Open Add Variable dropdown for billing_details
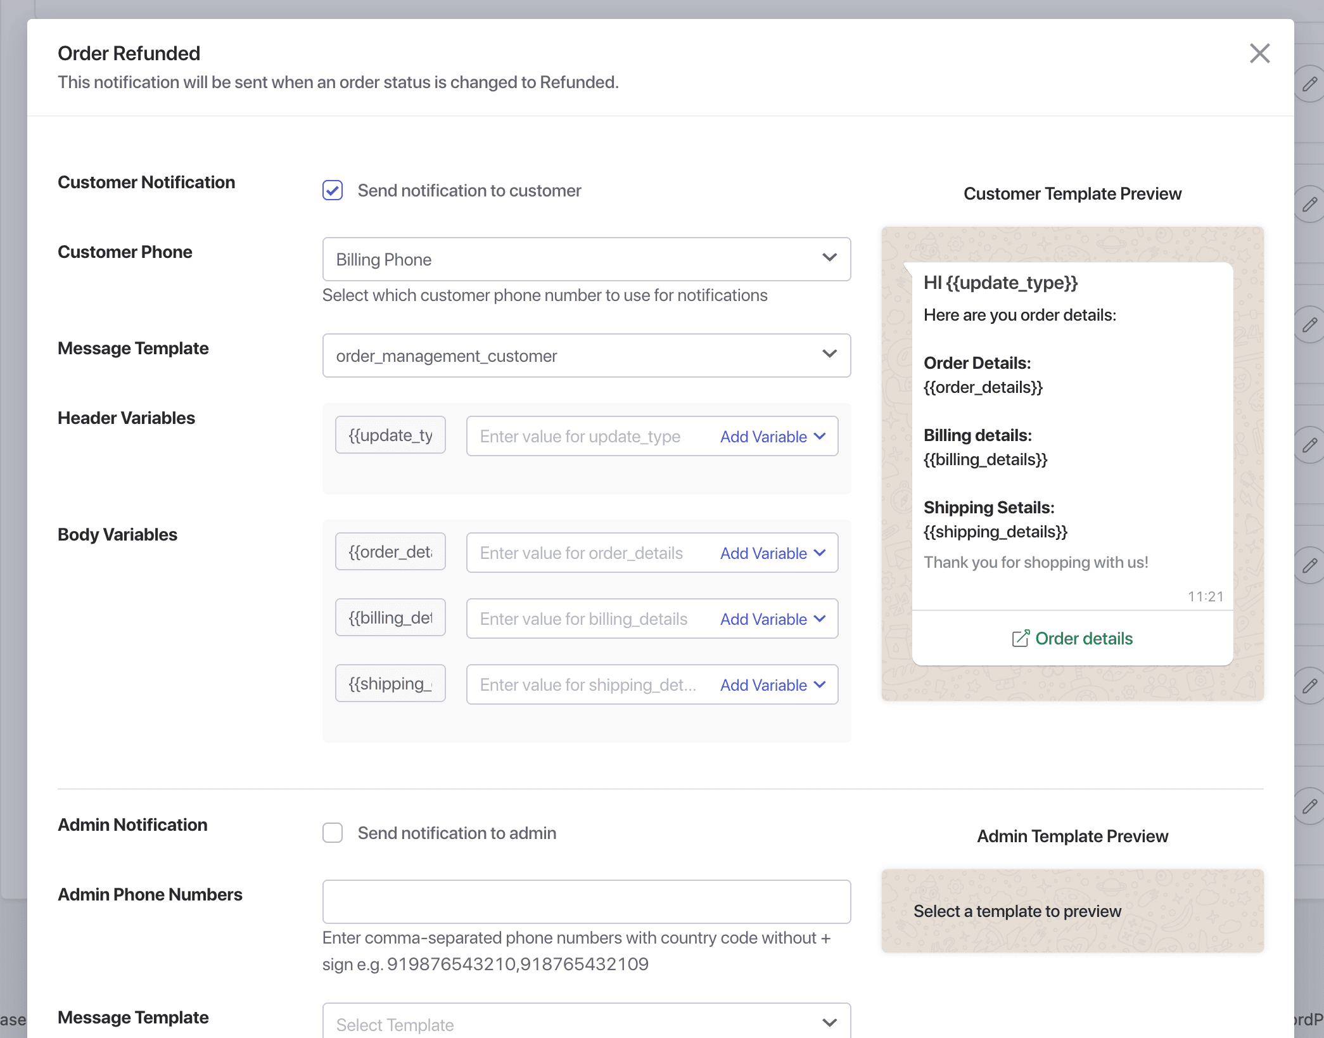The image size is (1324, 1038). coord(772,618)
